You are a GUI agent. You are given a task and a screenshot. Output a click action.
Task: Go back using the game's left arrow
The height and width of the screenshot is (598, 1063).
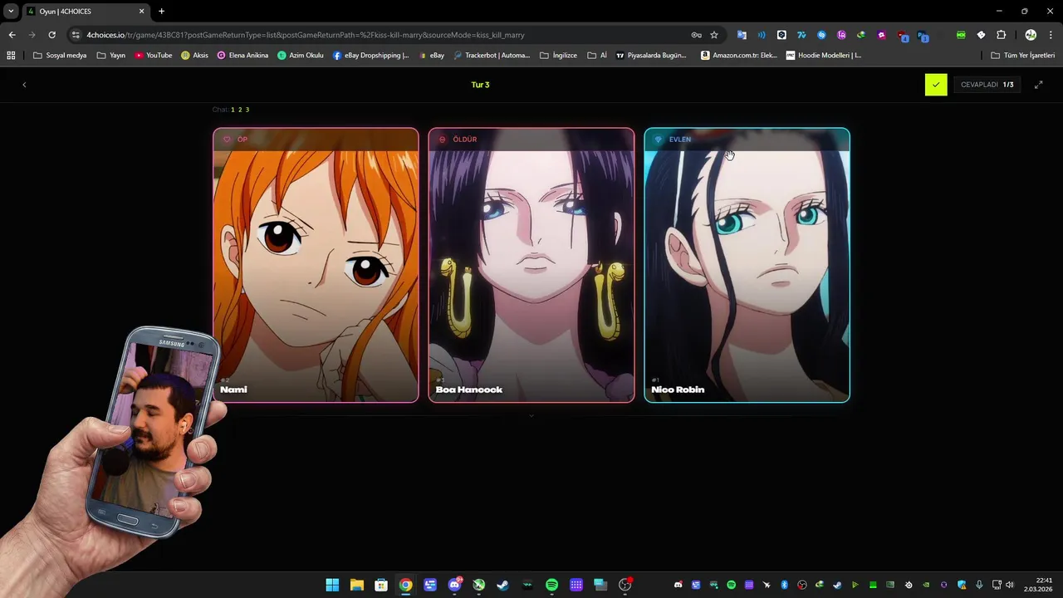(24, 85)
